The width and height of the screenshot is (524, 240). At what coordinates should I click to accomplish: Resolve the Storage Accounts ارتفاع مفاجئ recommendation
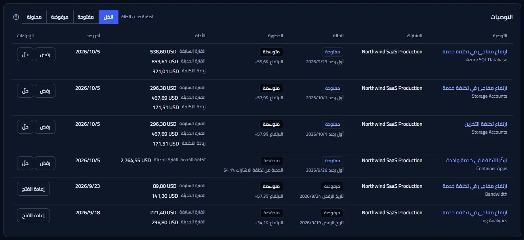[x=25, y=91]
